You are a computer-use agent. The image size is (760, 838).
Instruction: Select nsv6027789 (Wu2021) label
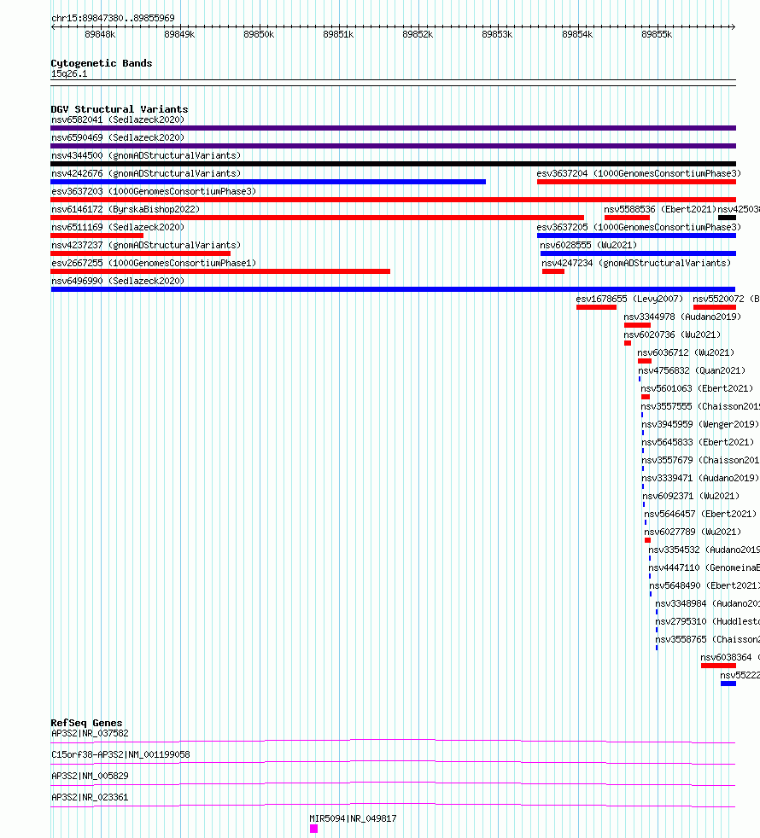693,532
